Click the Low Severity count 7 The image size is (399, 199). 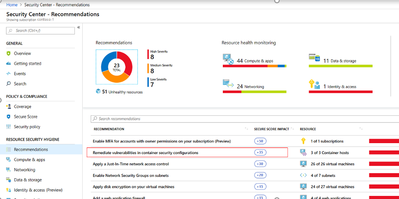pyautogui.click(x=152, y=85)
